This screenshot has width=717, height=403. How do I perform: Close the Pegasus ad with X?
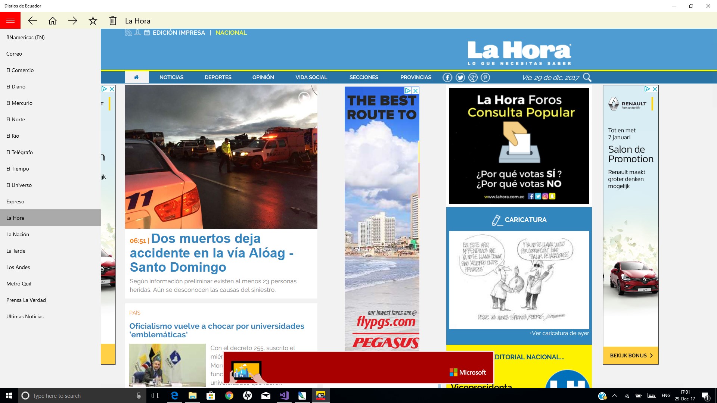pos(415,91)
